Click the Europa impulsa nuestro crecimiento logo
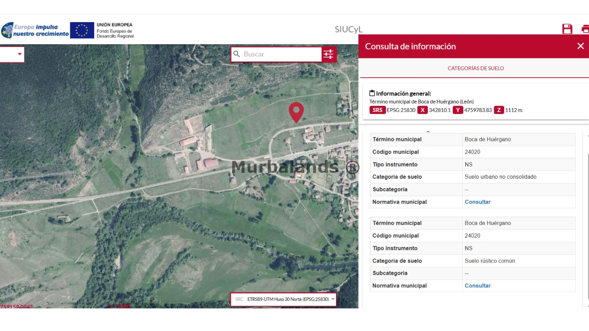This screenshot has width=589, height=331. click(35, 30)
